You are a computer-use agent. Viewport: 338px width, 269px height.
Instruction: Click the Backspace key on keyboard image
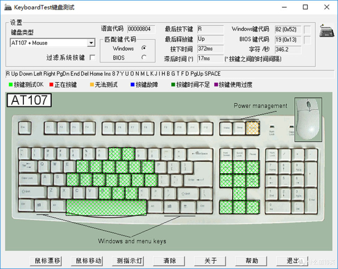(200, 154)
